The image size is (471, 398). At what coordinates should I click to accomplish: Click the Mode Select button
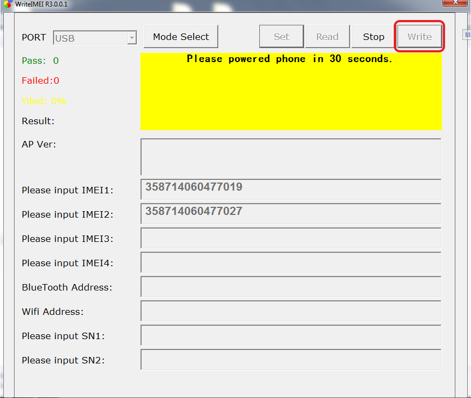(181, 37)
